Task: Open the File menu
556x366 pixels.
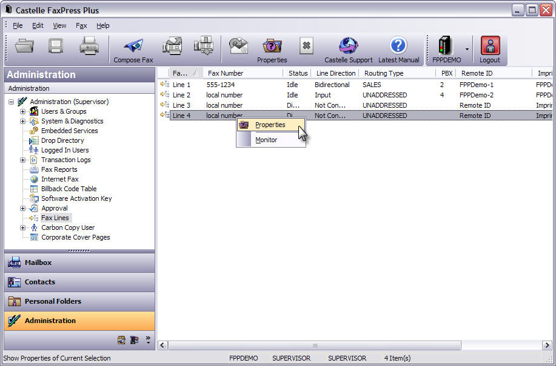Action: pyautogui.click(x=18, y=25)
